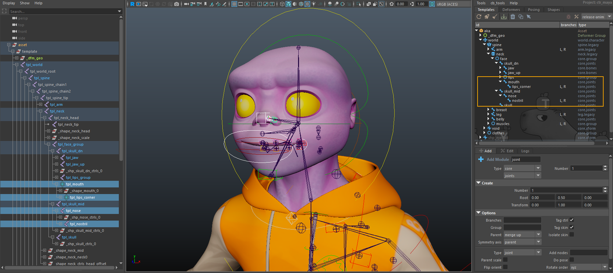This screenshot has height=273, width=613.
Task: Select tpl_jaw in the outliner
Action: 72,157
